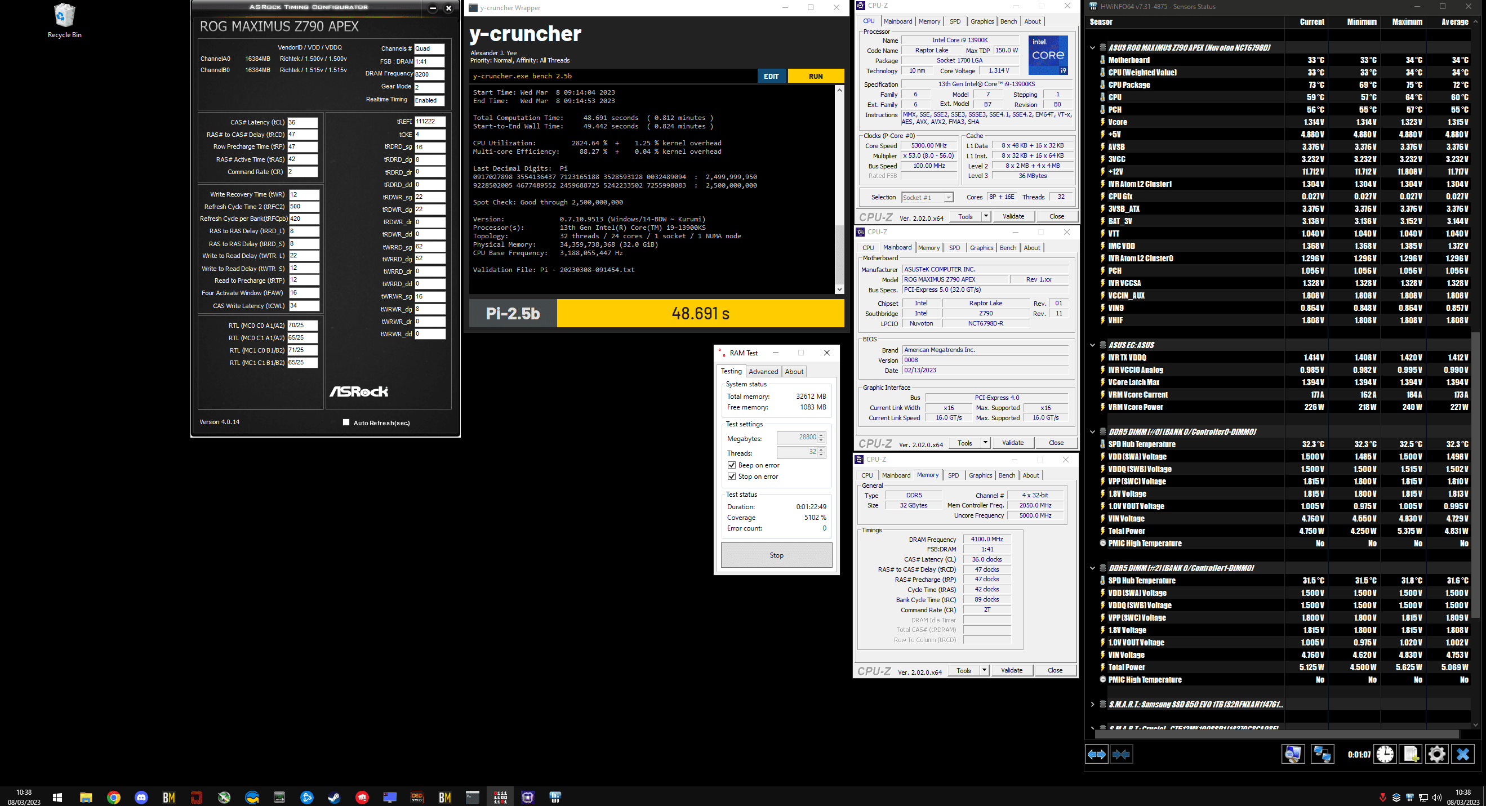Viewport: 1486px width, 806px height.
Task: Collapse ASUS EC: ASUS sensor group
Action: [1092, 345]
